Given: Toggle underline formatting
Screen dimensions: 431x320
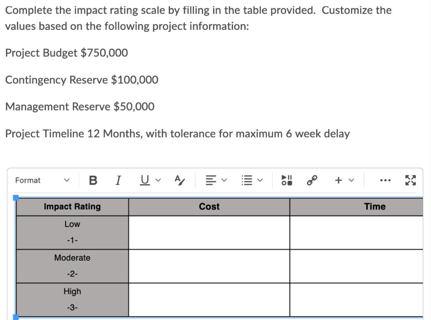Looking at the screenshot, I should coord(144,180).
